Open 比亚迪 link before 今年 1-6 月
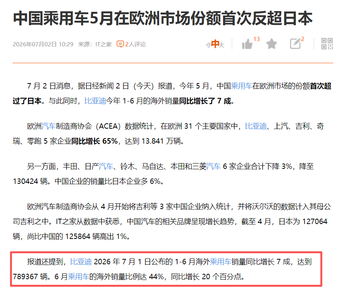Screen dimensions: 350x301 point(95,101)
